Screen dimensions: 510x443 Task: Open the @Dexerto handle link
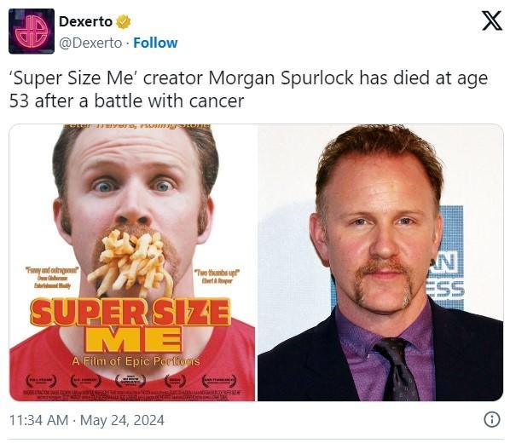[90, 43]
